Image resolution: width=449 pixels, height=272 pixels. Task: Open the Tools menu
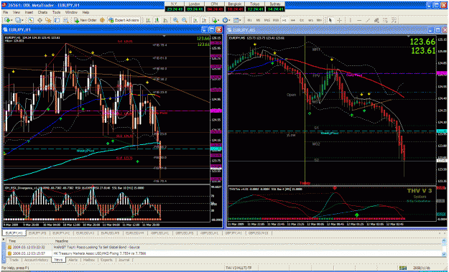57,12
